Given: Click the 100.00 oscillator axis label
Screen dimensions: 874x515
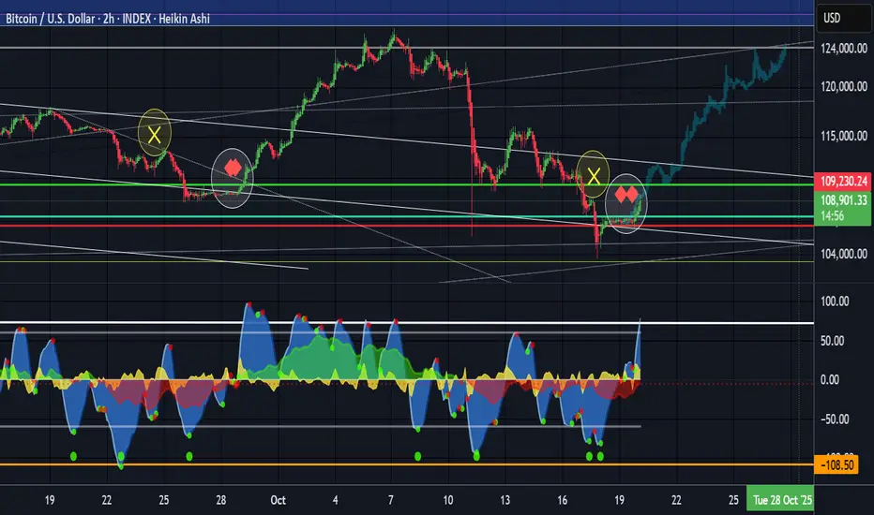Looking at the screenshot, I should (x=835, y=302).
